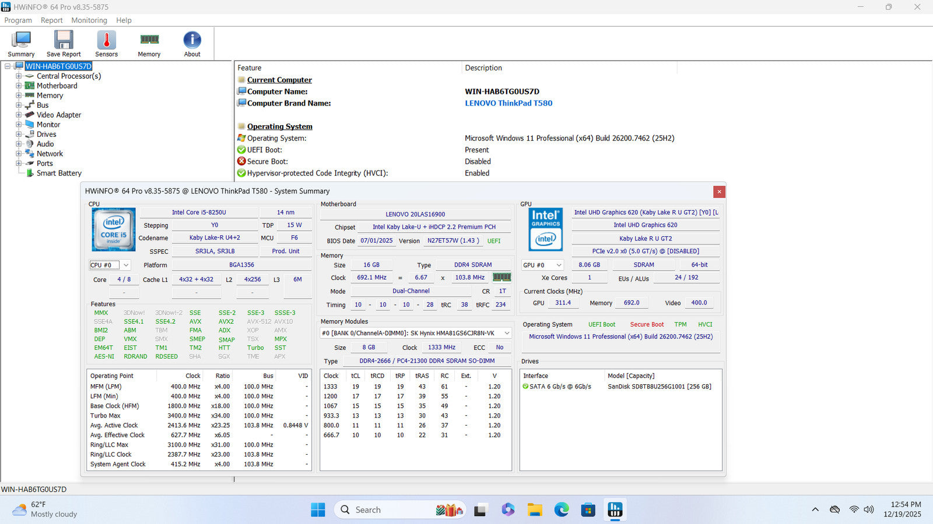Click the Intel Core i5 logo
The height and width of the screenshot is (524, 933).
pyautogui.click(x=114, y=229)
